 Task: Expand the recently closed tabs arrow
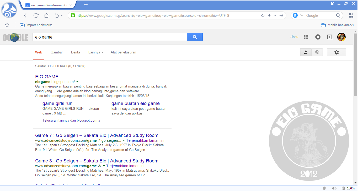coord(62,15)
